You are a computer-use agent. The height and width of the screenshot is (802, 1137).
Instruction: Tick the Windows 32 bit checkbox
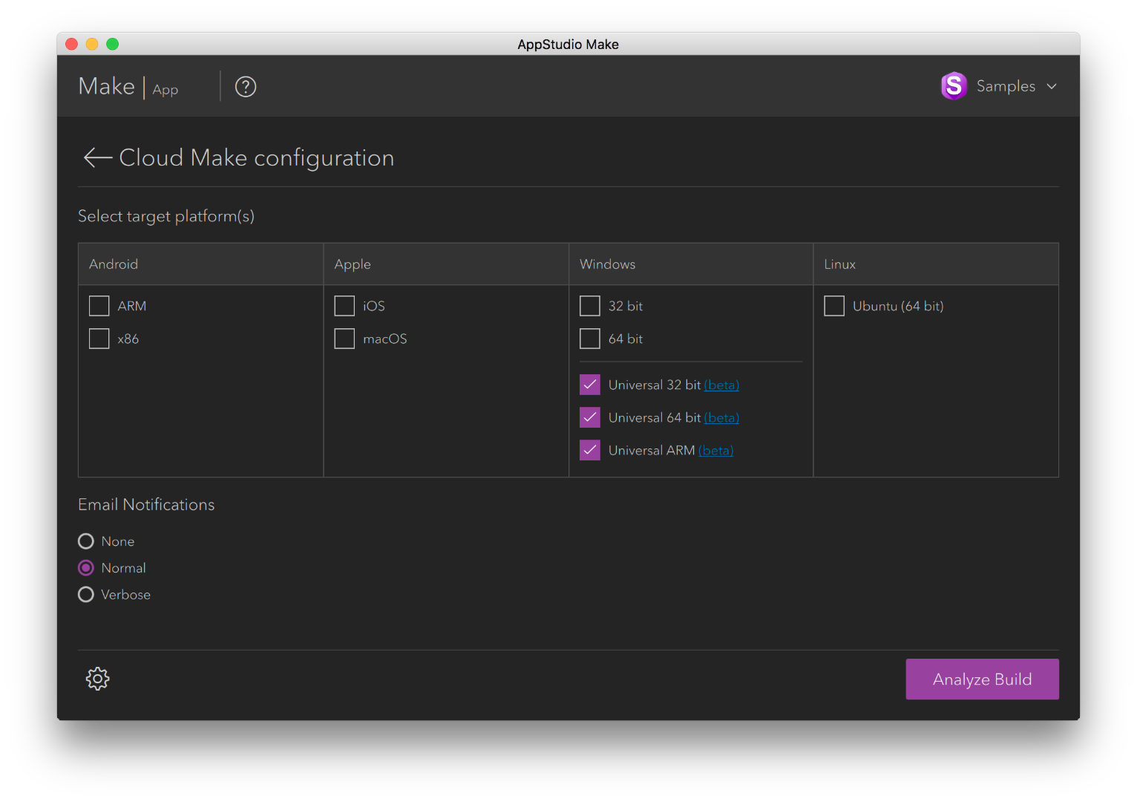[590, 306]
